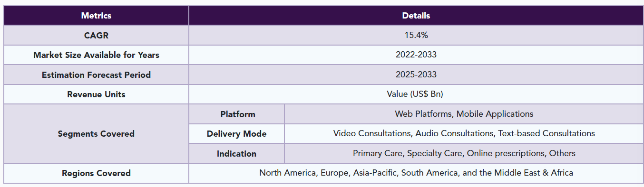Select the Delivery Mode label
This screenshot has width=644, height=187.
237,134
